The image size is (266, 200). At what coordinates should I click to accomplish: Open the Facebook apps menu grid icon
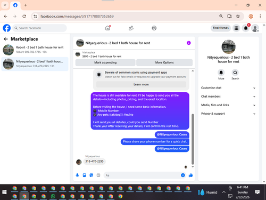pyautogui.click(x=236, y=28)
